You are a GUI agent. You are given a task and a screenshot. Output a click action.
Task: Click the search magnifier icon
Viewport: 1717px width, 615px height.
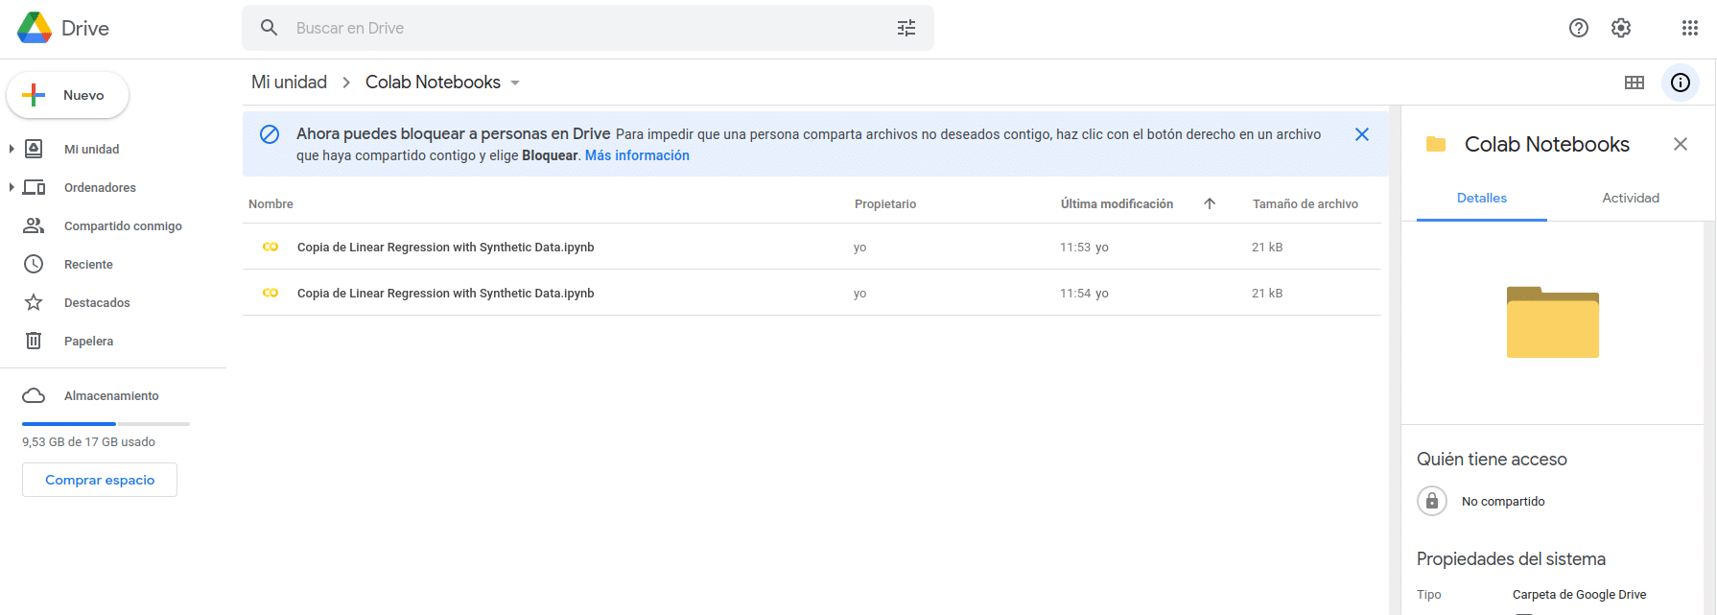(270, 28)
